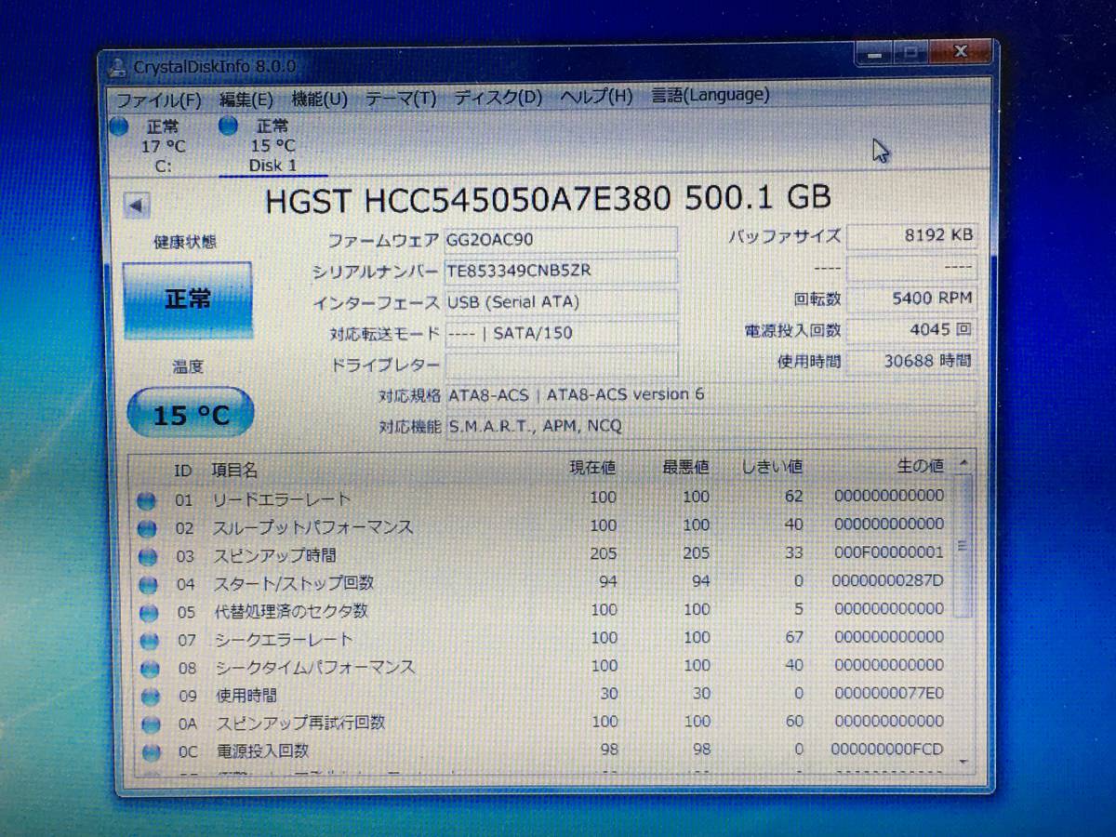Click the blue status dot beside 電源投入回数
Screen dimensions: 1116x837
point(147,750)
